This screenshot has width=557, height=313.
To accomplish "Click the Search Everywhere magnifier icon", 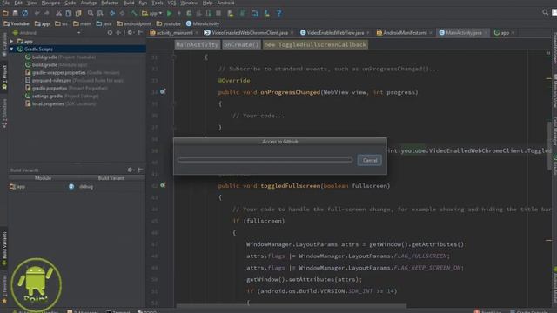I will point(546,12).
